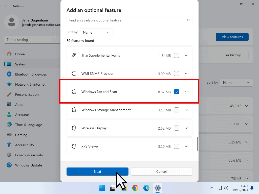Expand the 157 MB feature in Settings window
The height and width of the screenshot is (194, 259).
pos(247,124)
